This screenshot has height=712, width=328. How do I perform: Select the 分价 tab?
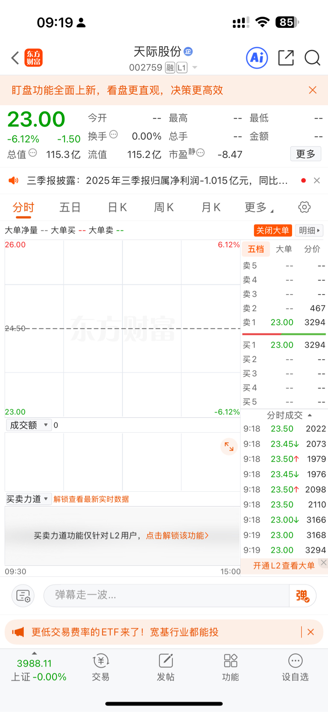tap(312, 249)
